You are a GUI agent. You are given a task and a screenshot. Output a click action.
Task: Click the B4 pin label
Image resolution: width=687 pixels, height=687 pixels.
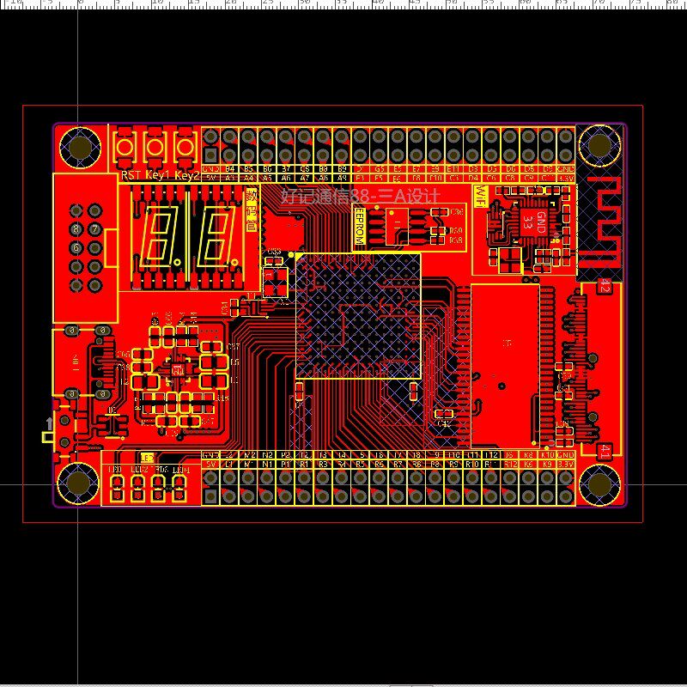[x=229, y=169]
